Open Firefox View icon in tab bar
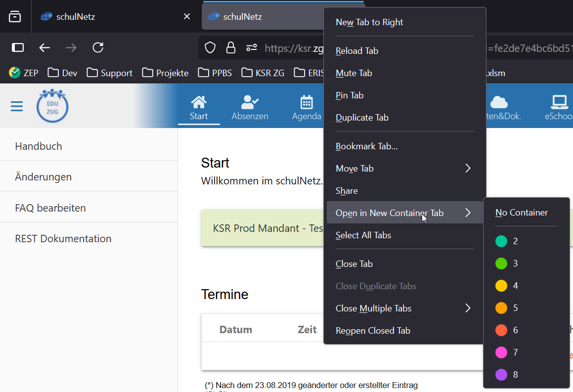The width and height of the screenshot is (573, 392). [x=15, y=17]
